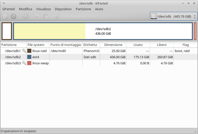Click the Apply all operations checkmark

coord(57,17)
